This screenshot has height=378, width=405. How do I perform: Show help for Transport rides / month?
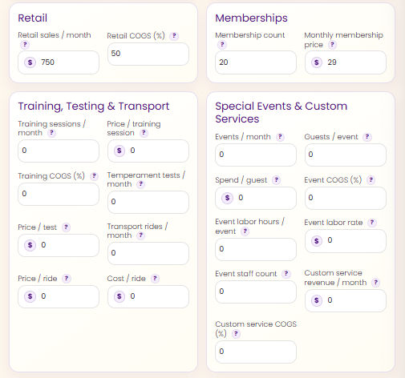[x=141, y=235]
